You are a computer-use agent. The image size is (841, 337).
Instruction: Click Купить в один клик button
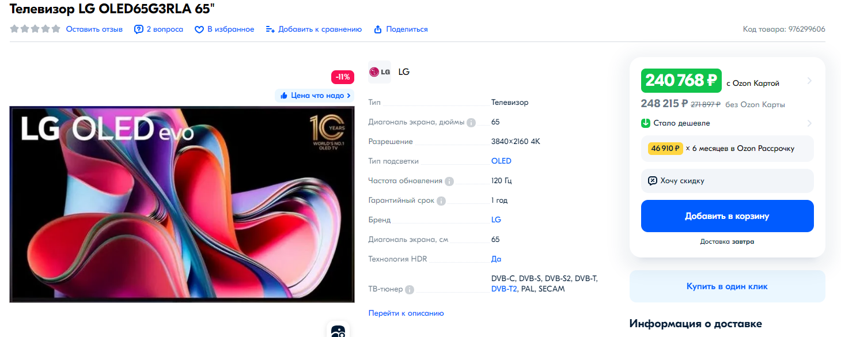(727, 286)
